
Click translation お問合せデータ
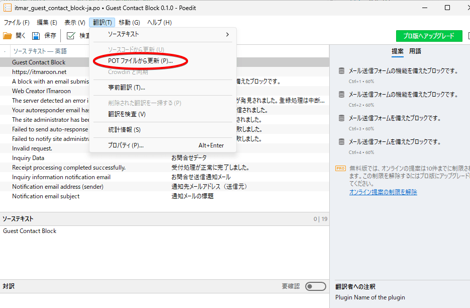(x=189, y=158)
